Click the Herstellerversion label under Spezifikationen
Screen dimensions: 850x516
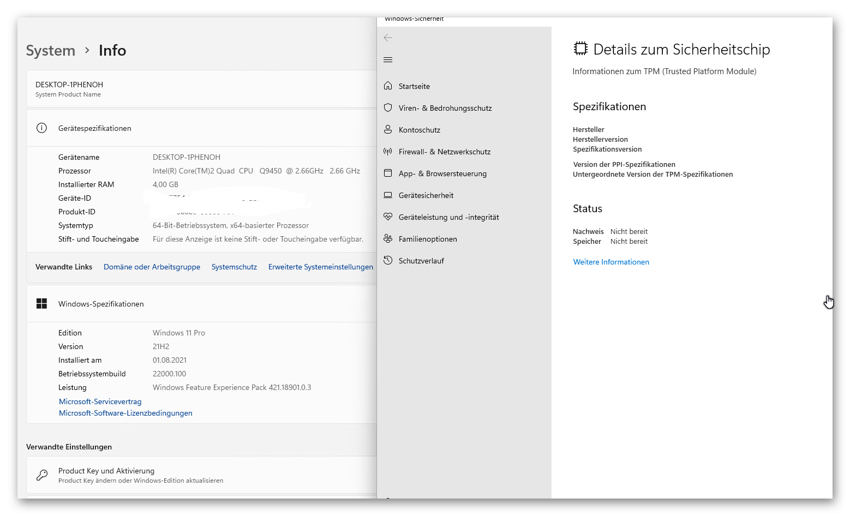pos(600,139)
